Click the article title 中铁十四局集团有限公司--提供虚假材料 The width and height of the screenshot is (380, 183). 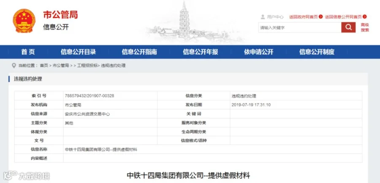(x=188, y=175)
